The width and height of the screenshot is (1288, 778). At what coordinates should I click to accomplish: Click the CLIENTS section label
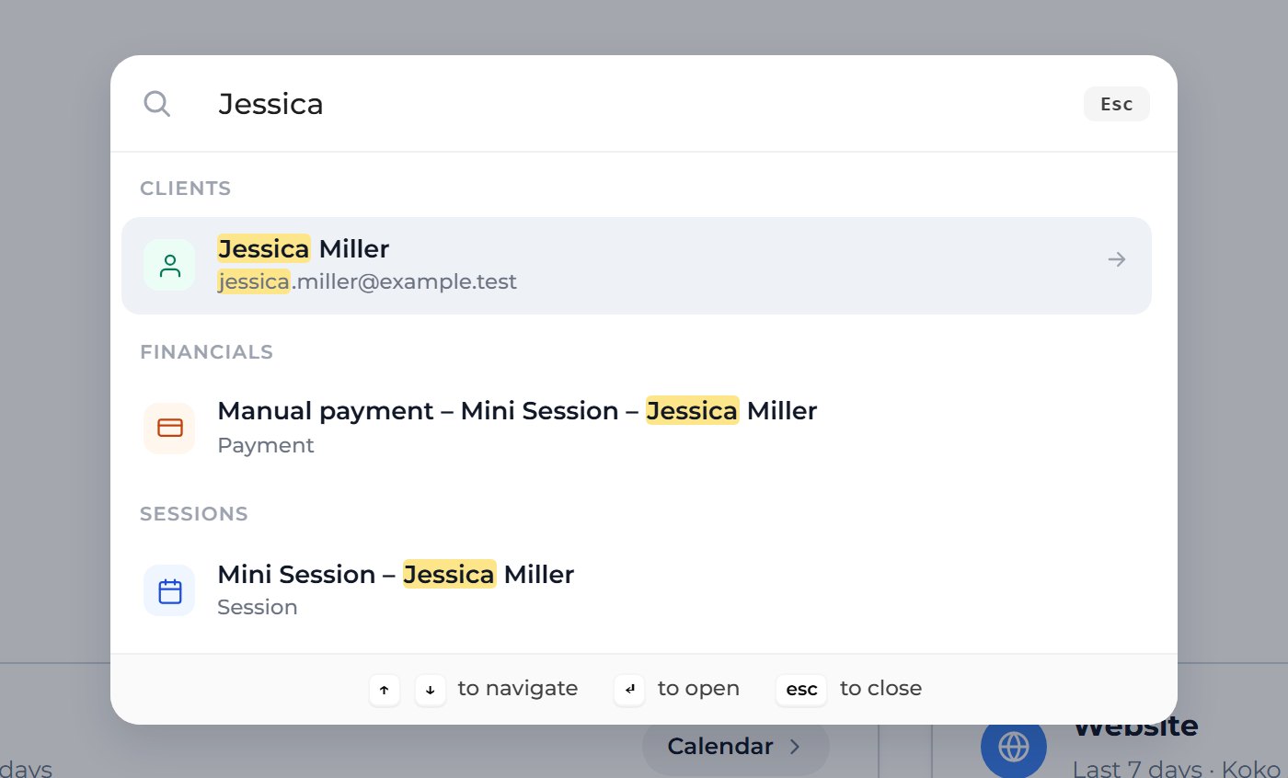(x=185, y=189)
